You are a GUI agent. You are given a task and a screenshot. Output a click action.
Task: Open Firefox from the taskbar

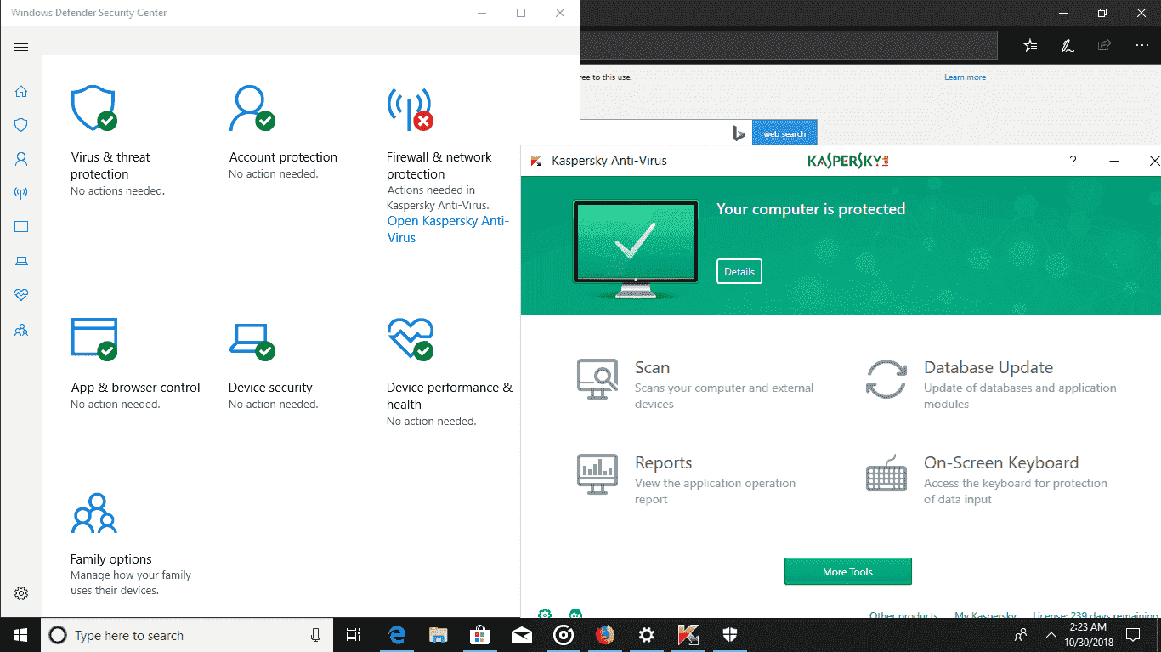pyautogui.click(x=604, y=635)
